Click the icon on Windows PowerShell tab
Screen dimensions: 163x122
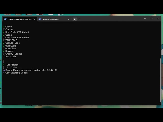[40, 19]
